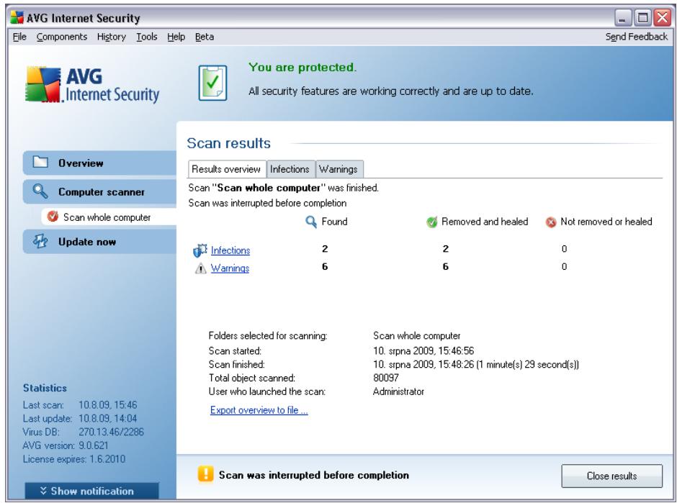
Task: Click the orange exclamation interruption icon
Action: 206,473
